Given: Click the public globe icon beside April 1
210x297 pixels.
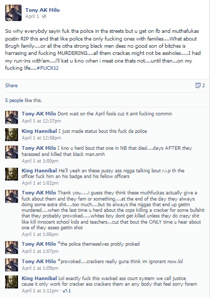Looking at the screenshot, I should point(44,16).
